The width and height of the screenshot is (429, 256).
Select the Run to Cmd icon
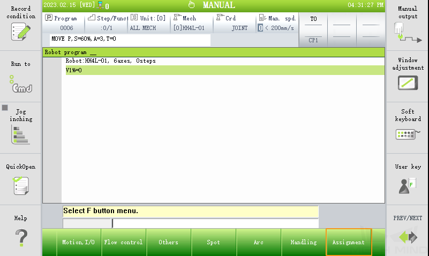coord(21,84)
